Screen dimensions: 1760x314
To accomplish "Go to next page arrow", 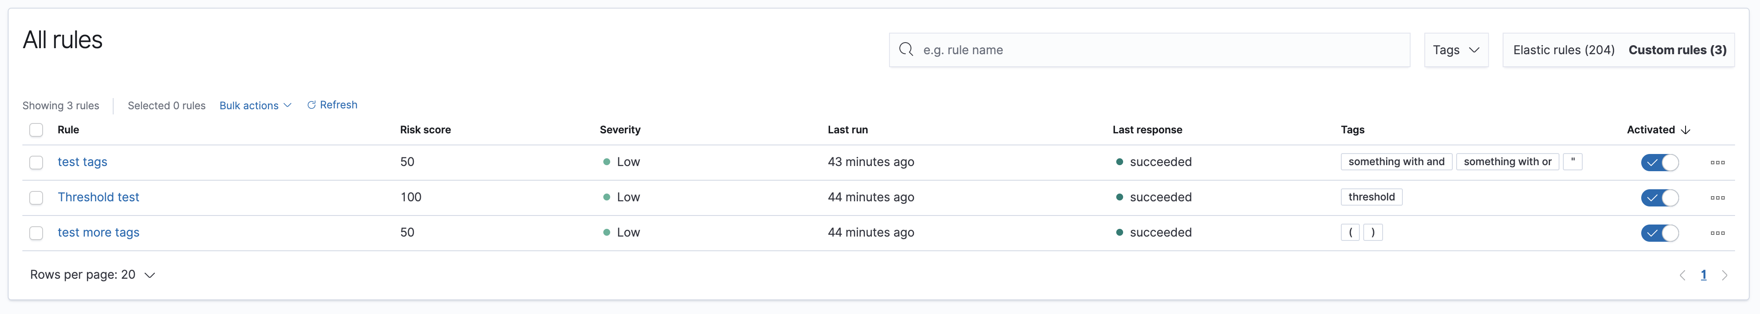I will [1724, 275].
